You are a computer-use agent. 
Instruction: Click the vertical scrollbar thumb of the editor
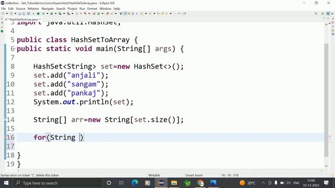pos(326,100)
